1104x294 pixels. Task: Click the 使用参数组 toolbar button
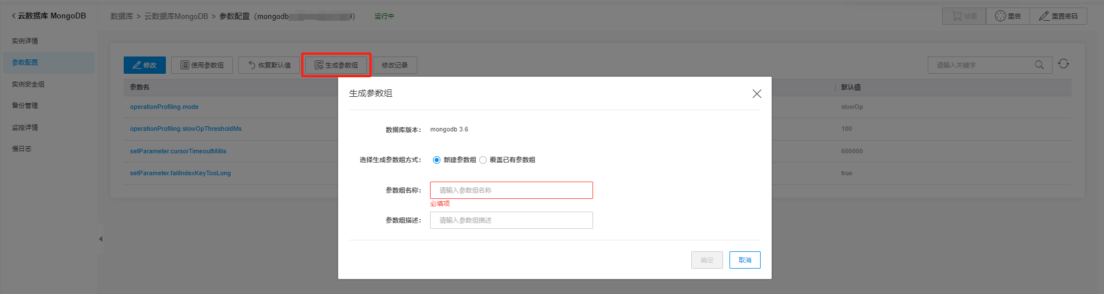(x=202, y=65)
